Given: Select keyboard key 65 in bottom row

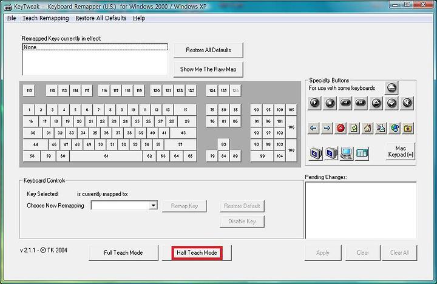Looking at the screenshot, I should pos(190,156).
